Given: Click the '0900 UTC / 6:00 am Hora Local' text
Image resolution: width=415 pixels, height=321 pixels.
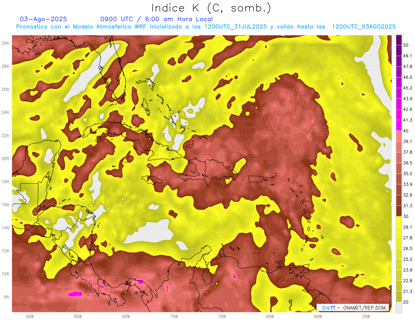Looking at the screenshot, I should click(156, 19).
